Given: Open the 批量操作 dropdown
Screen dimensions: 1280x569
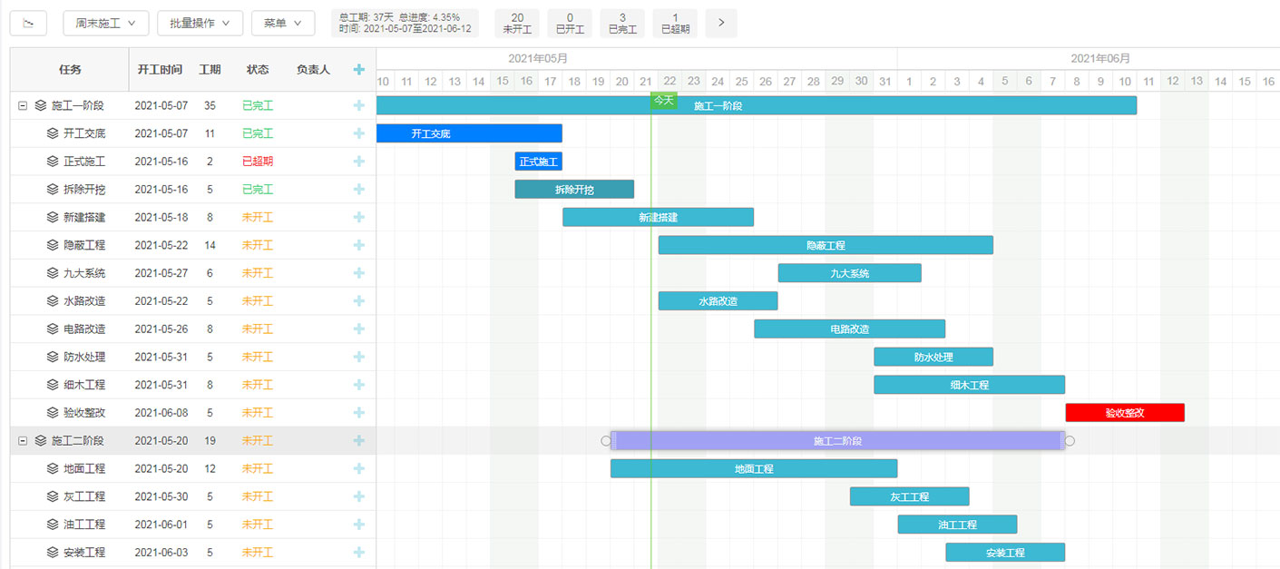Looking at the screenshot, I should 200,23.
